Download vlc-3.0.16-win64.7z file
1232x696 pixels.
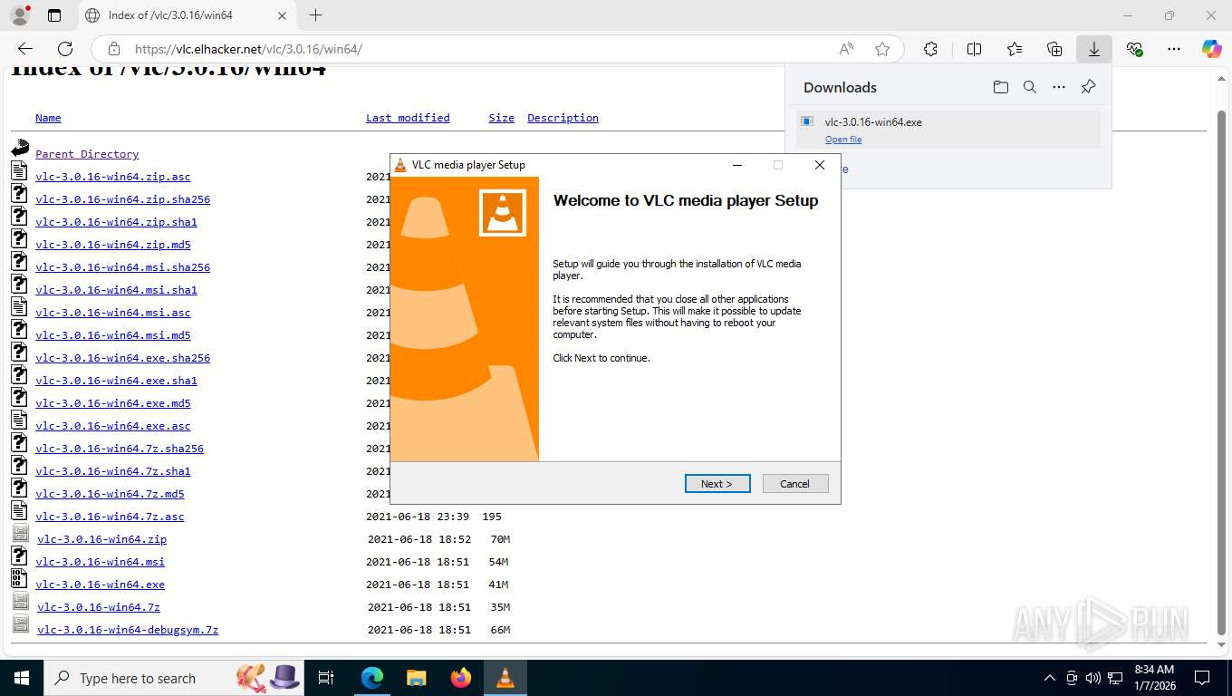click(x=98, y=607)
